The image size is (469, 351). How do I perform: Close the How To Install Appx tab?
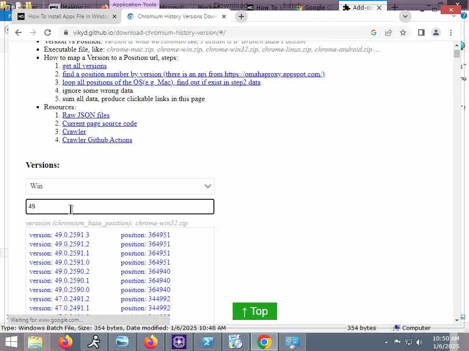coord(114,16)
